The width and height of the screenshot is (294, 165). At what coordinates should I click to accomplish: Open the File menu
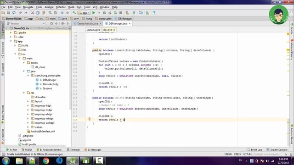click(x=3, y=7)
